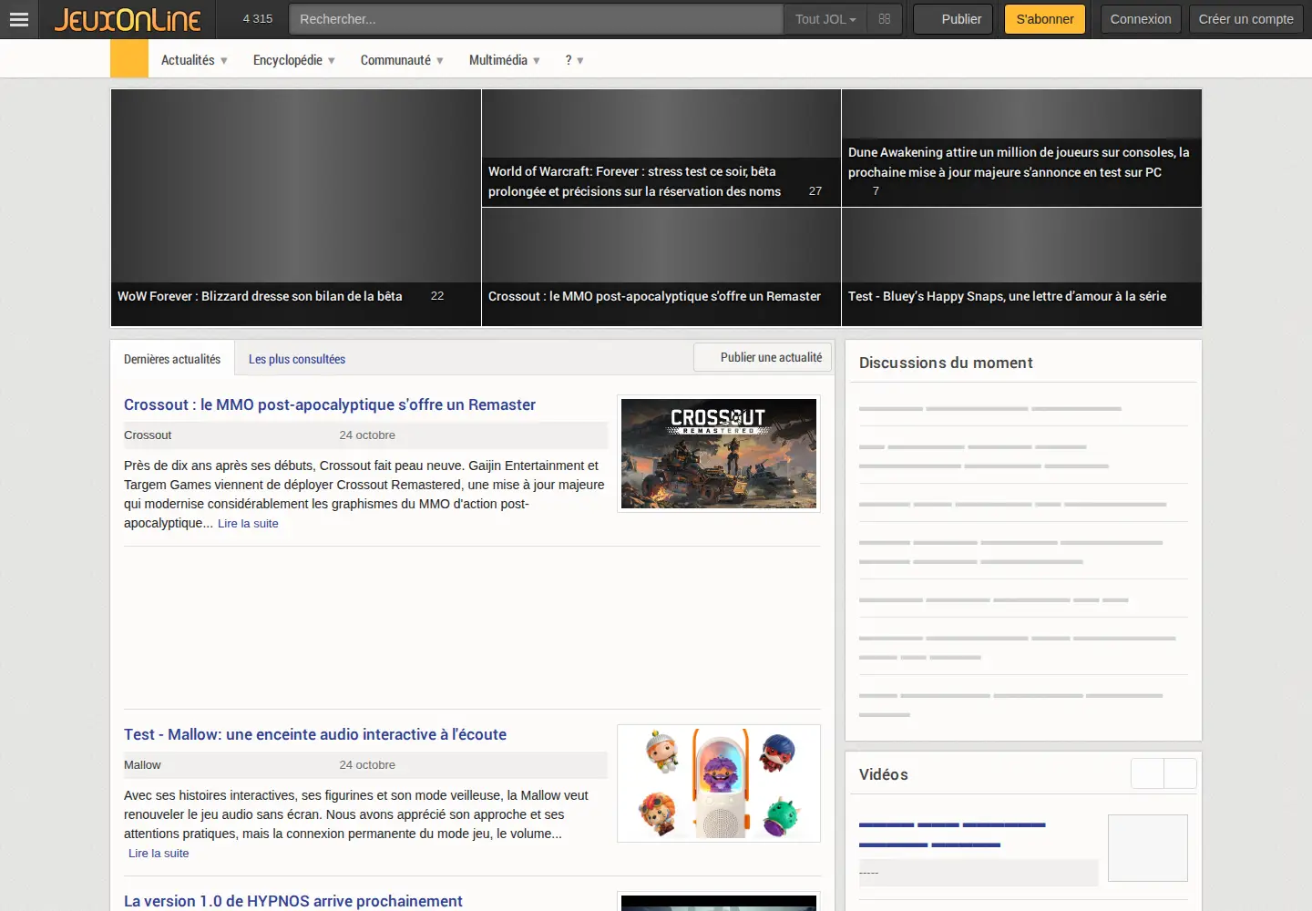
Task: Click the Crossout game tag under the headline
Action: 148,435
